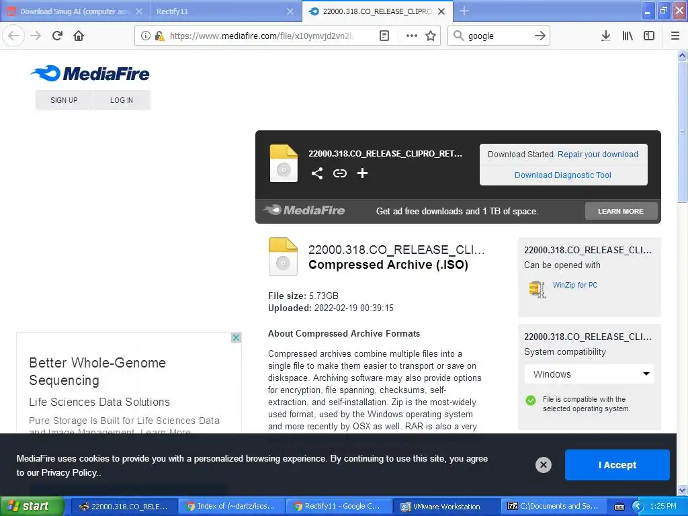Screen dimensions: 688x516
Task: Copy the file link via chain icon
Action: (x=339, y=173)
